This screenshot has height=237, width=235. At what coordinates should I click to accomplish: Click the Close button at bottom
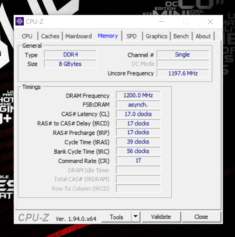pos(201,217)
